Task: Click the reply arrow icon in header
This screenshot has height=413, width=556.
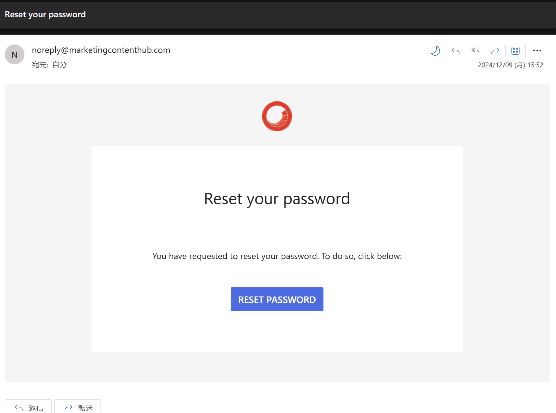Action: pyautogui.click(x=455, y=51)
